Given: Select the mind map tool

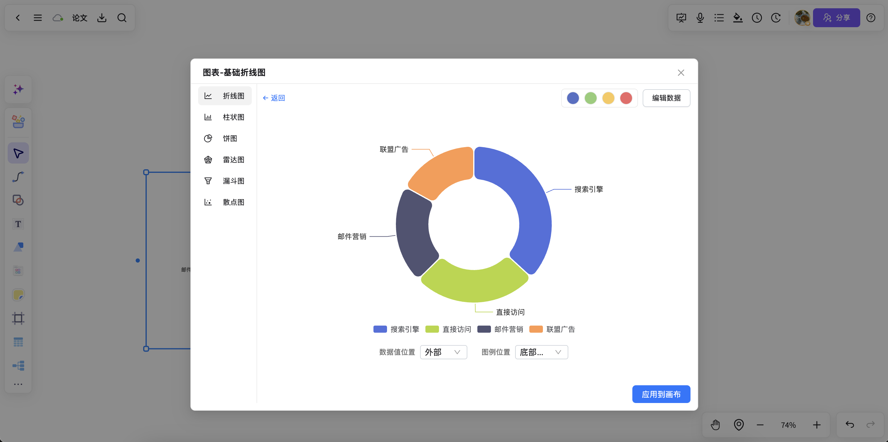Looking at the screenshot, I should tap(18, 365).
